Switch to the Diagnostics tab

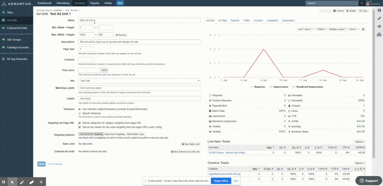(288, 21)
